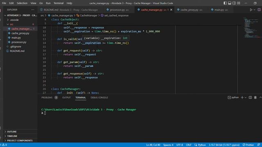Open problems warning count in status bar

(x=4, y=145)
